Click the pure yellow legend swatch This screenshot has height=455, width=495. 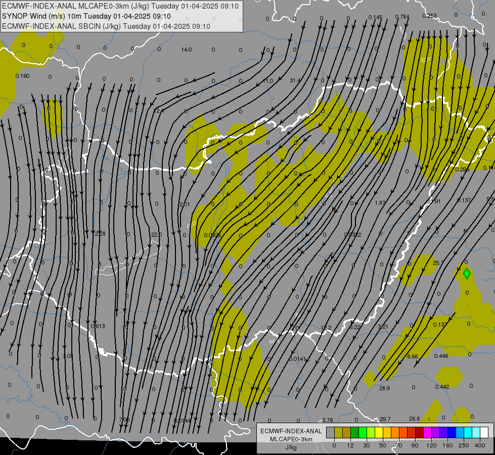(379, 432)
